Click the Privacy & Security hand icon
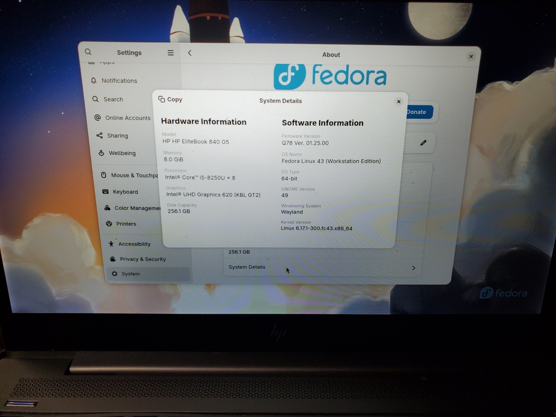 113,259
